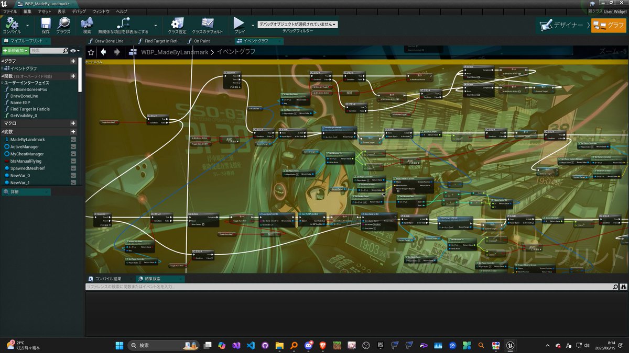Toggle NewVar_0 variable visibility
This screenshot has width=629, height=353.
[73, 176]
